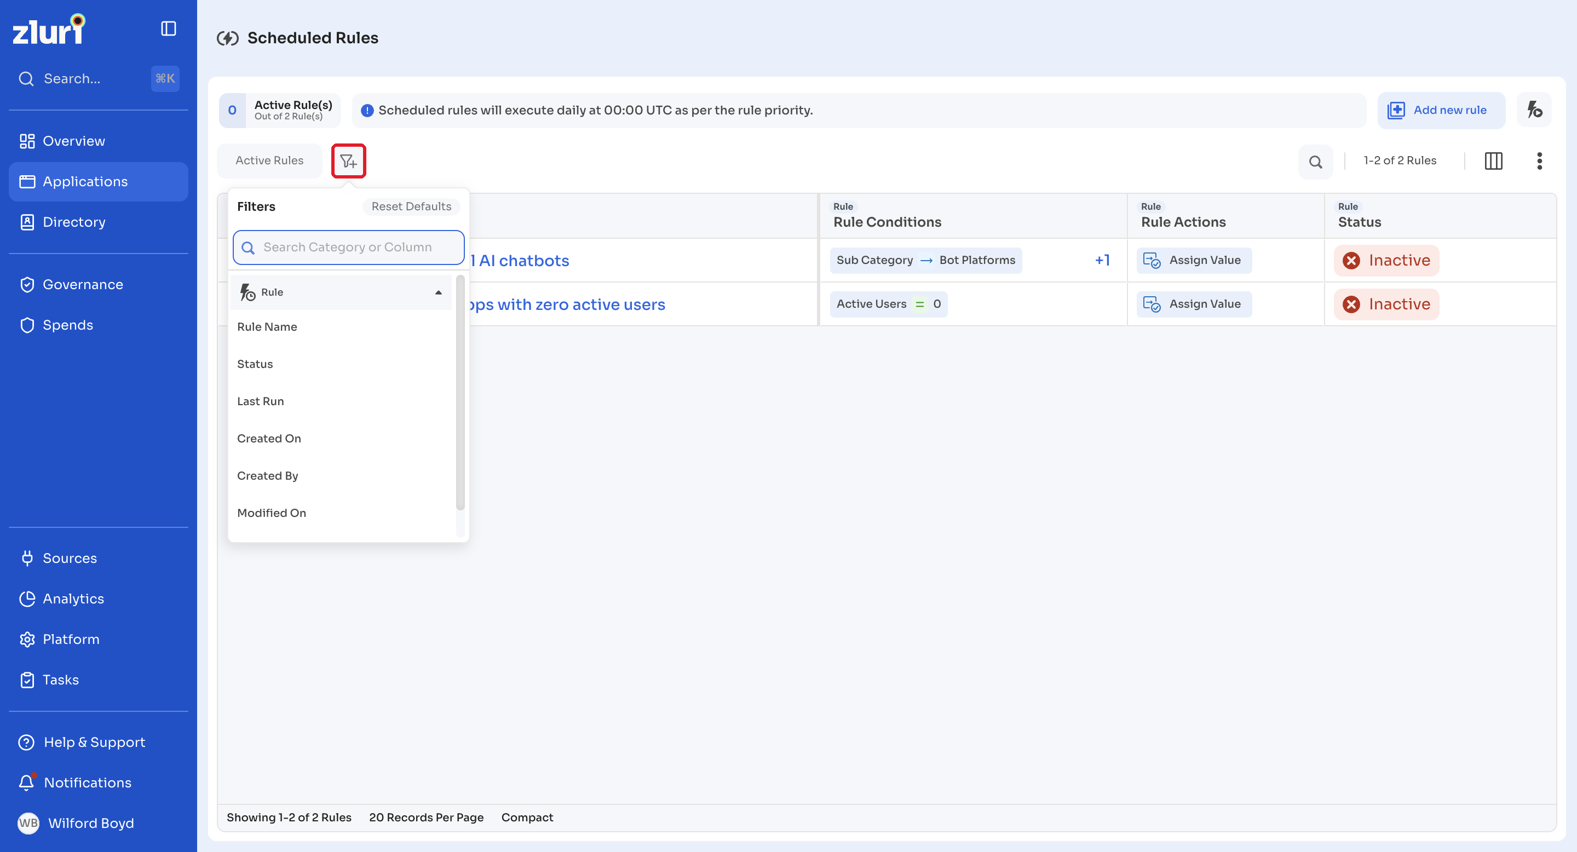Open the add filter icon

(x=348, y=161)
